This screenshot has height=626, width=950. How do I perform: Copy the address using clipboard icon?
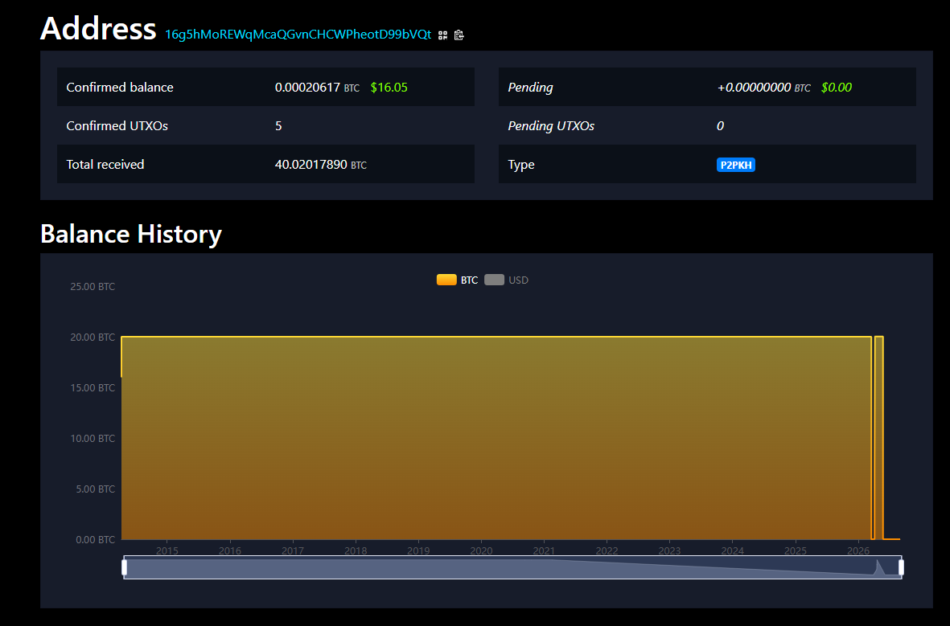point(459,35)
